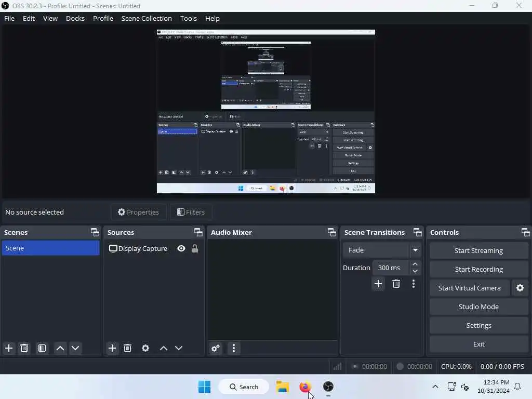Move source up arrow in Sources dock
The image size is (532, 399).
(x=164, y=348)
